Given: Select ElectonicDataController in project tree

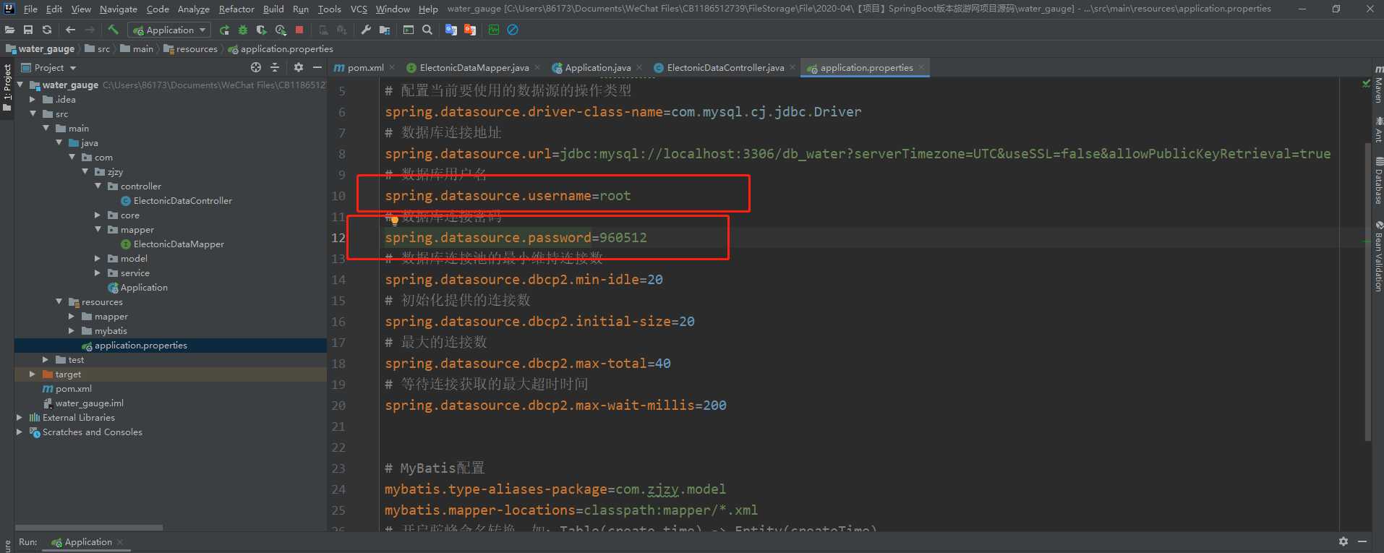Looking at the screenshot, I should (182, 200).
